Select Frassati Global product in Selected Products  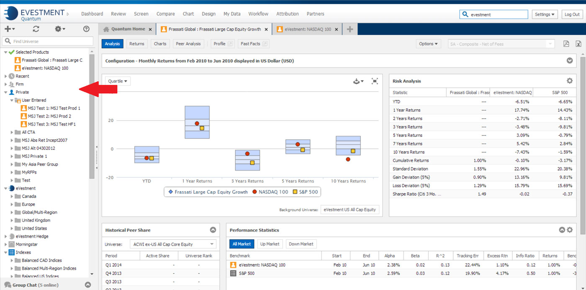pyautogui.click(x=49, y=60)
